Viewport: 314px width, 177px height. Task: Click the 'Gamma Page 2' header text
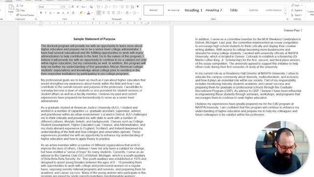coord(293,30)
